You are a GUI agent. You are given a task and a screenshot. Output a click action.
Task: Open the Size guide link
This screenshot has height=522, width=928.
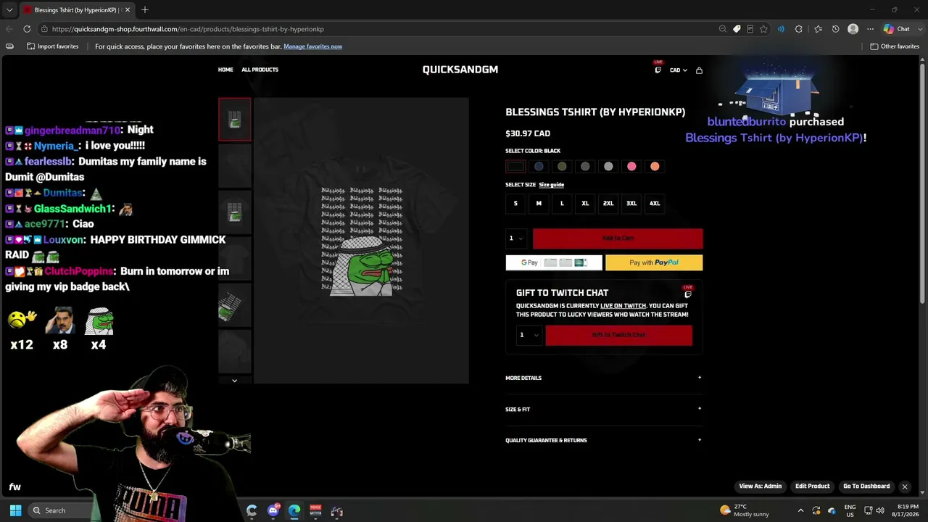coord(551,185)
